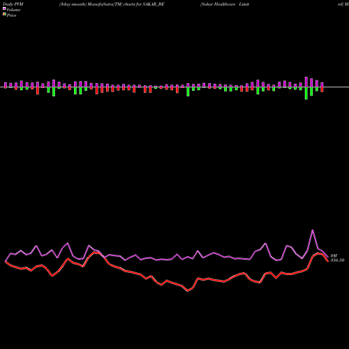Click the '356.50' price value label
349x349 pixels.
[x=337, y=260]
